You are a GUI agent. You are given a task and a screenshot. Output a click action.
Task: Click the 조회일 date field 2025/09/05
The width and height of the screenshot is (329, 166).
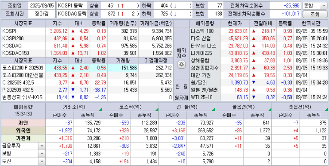pos(42,6)
